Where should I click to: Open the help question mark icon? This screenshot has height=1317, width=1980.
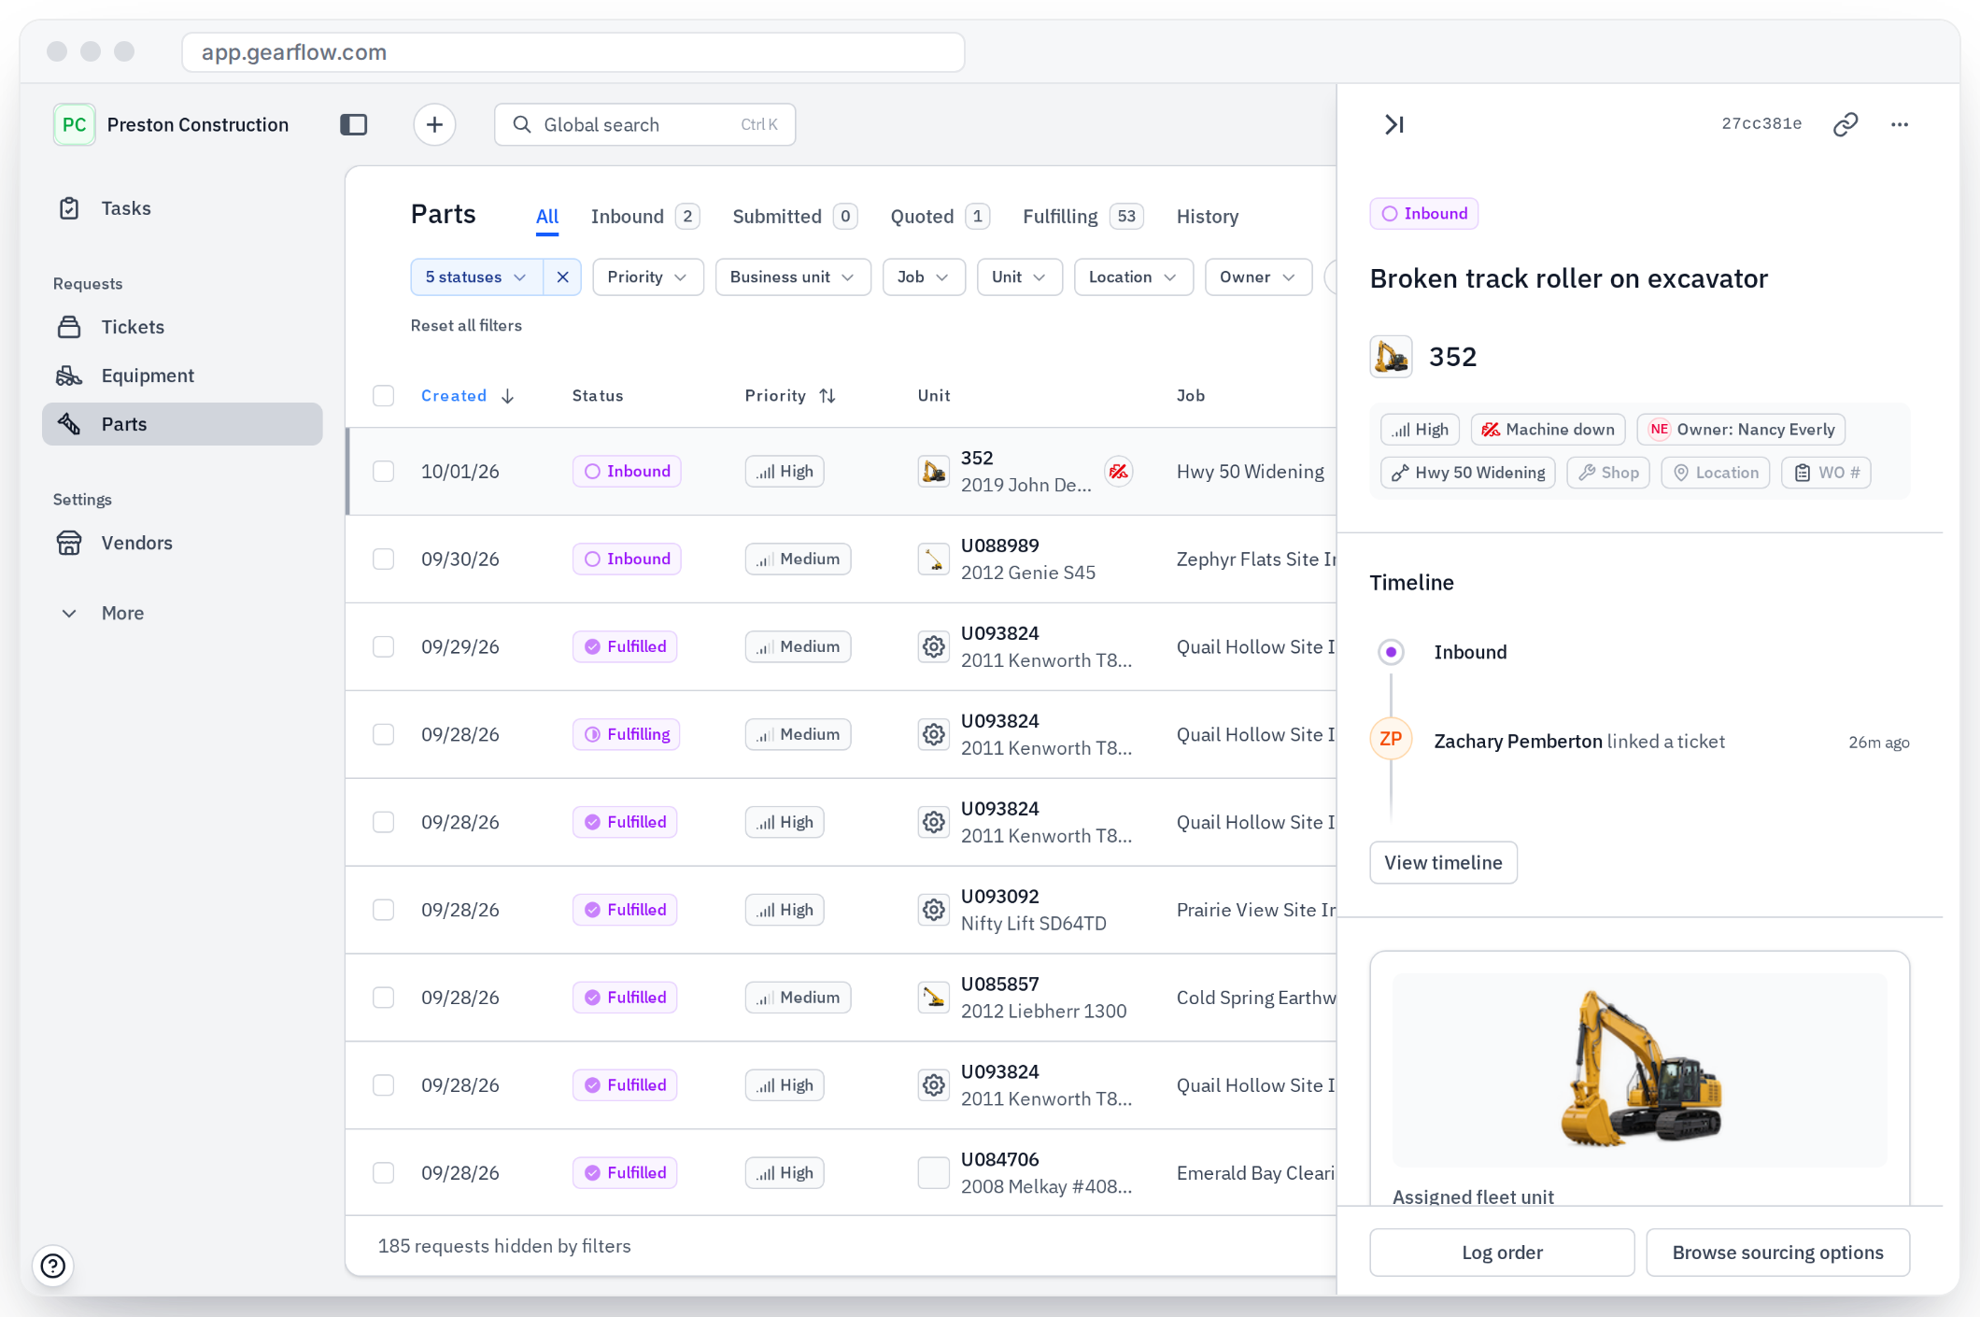53,1266
